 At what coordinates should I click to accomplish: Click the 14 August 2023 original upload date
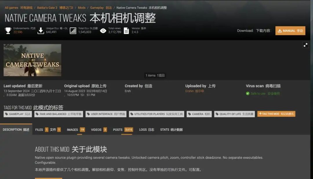[x=85, y=93]
